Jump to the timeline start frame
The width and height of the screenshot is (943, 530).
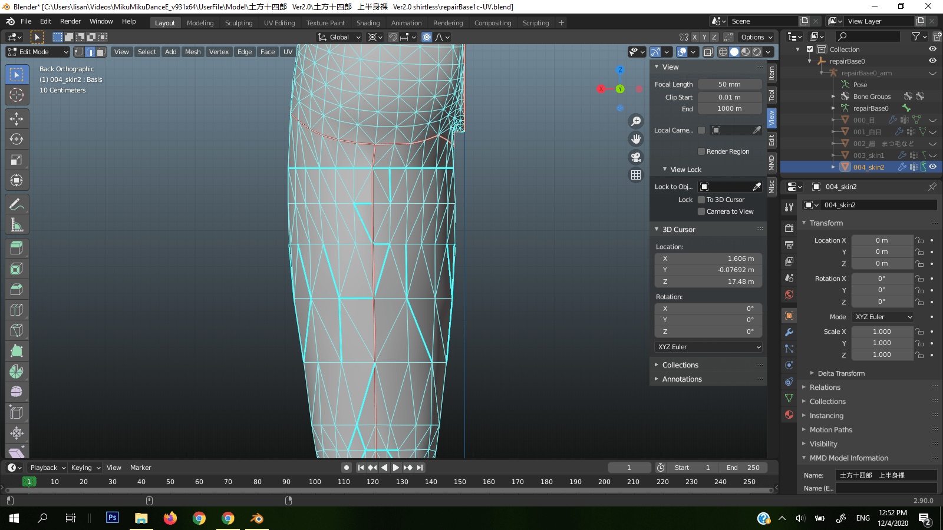361,468
